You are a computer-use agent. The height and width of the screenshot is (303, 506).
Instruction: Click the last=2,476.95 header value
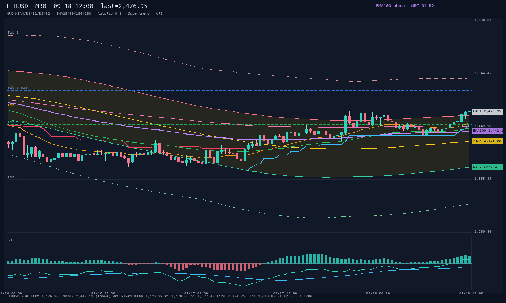pos(124,6)
